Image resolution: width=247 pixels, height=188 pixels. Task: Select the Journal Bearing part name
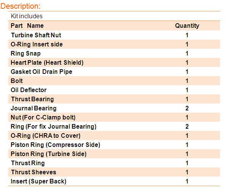pyautogui.click(x=33, y=108)
